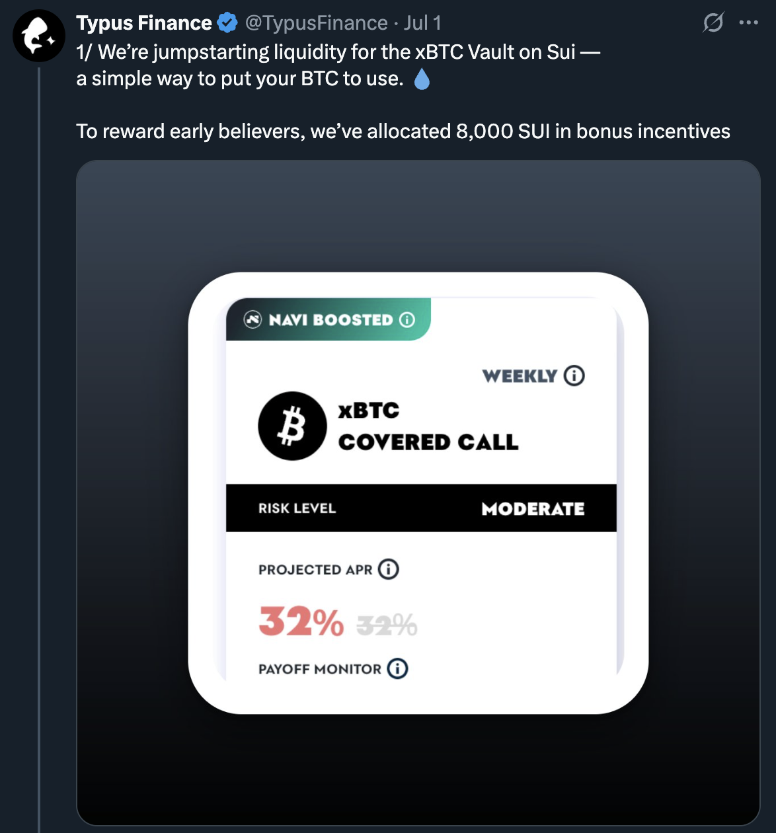Open the @TypusFinance handle link
Viewport: 776px width, 833px height.
coord(316,23)
